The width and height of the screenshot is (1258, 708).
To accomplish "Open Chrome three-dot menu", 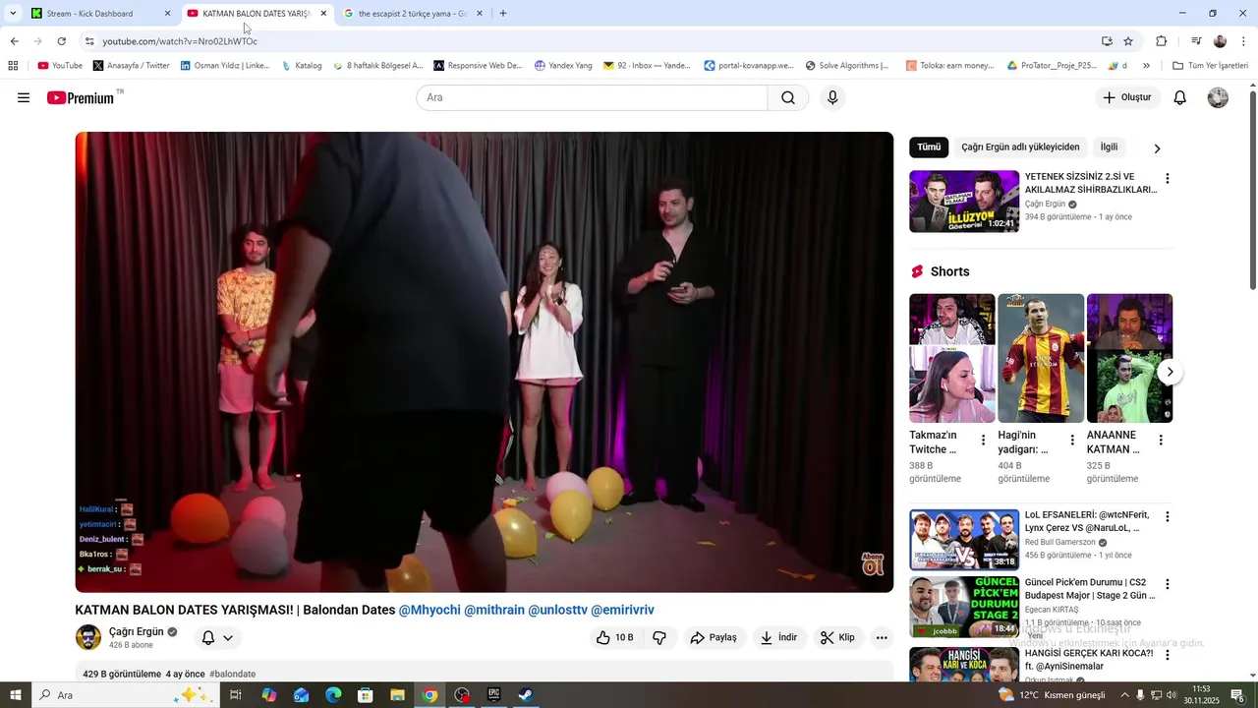I will click(x=1243, y=41).
